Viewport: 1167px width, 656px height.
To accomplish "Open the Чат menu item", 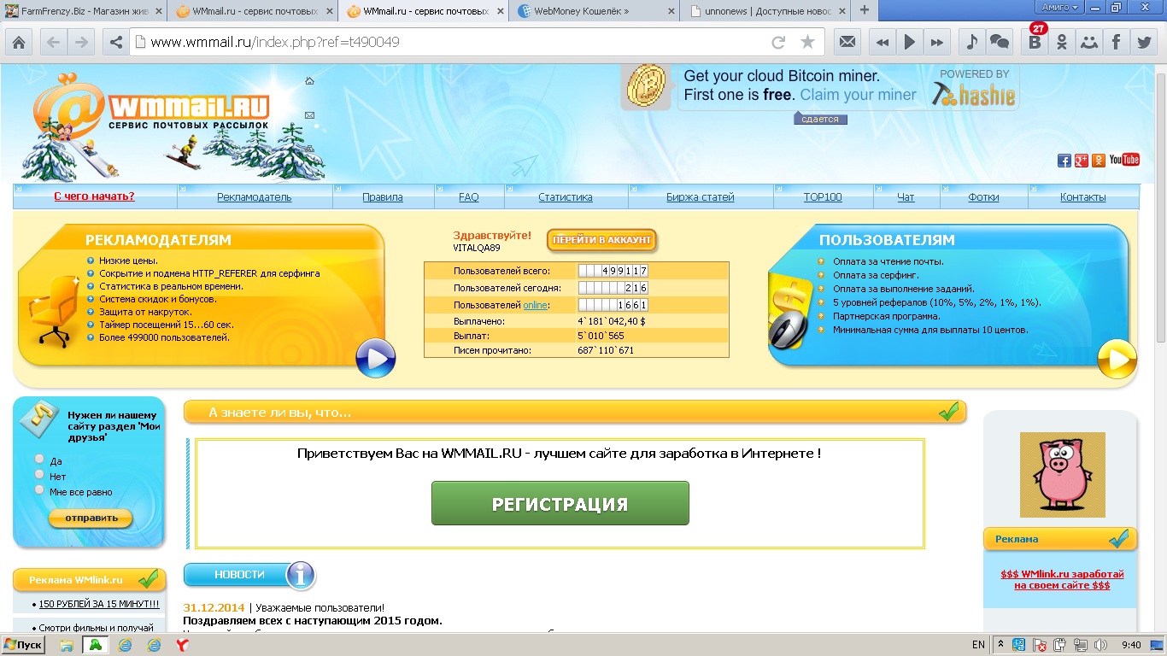I will click(x=906, y=197).
